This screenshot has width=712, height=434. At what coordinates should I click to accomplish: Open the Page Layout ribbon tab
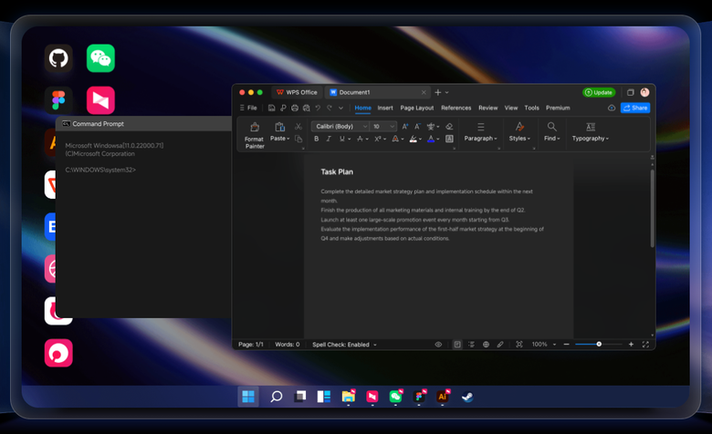click(x=417, y=108)
